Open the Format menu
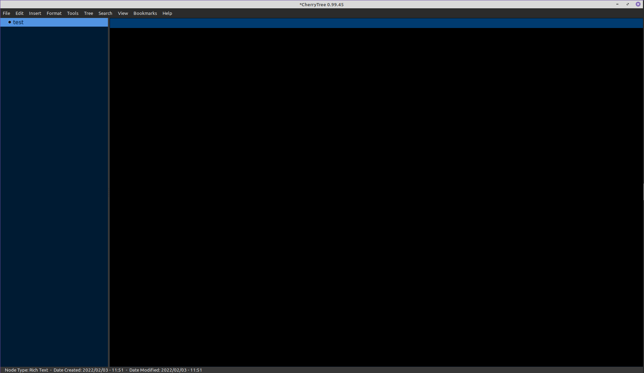The image size is (644, 373). tap(54, 13)
